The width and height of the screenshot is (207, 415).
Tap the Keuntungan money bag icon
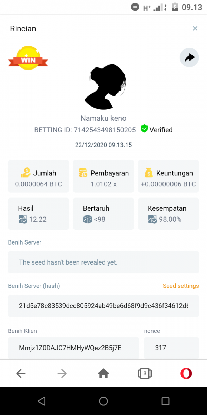coord(149,173)
